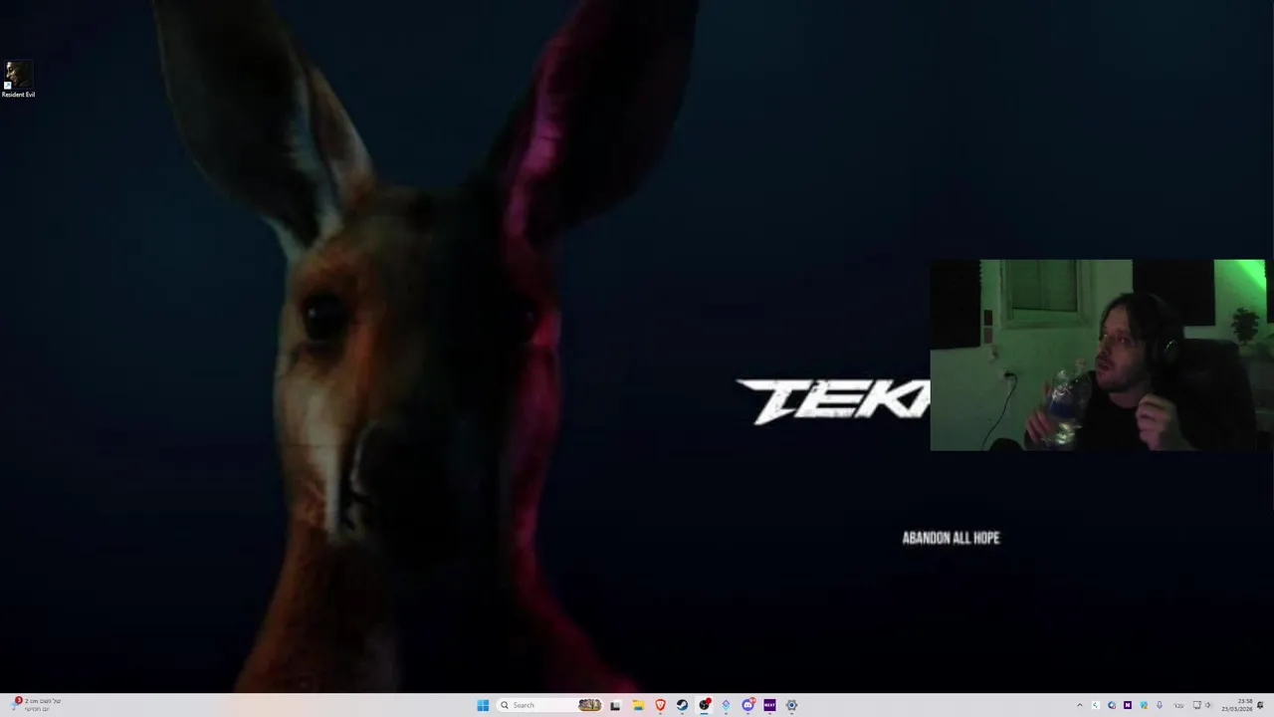
Task: Click the microphone tray icon
Action: (1160, 705)
